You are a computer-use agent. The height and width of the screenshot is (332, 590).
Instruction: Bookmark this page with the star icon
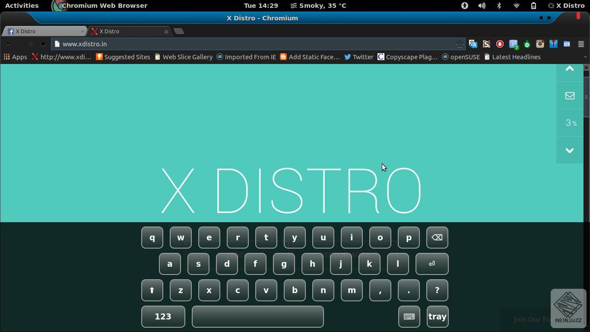click(x=460, y=44)
